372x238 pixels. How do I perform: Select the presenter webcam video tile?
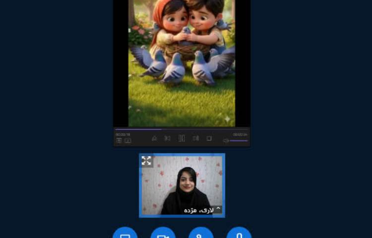[x=182, y=185]
